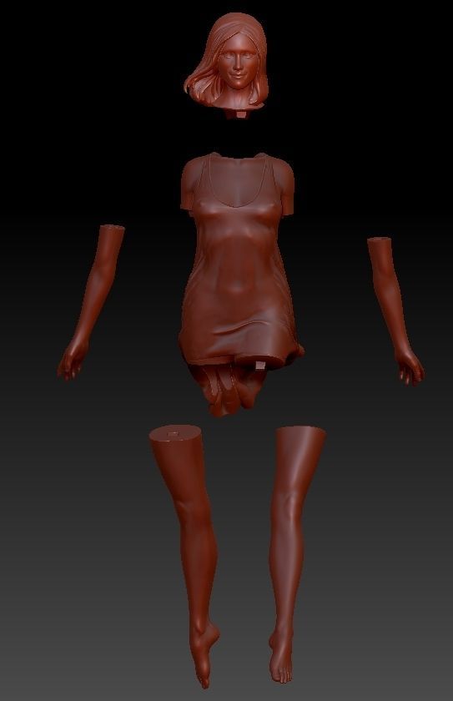453x701 pixels.
Task: Click the square connector peg under the skirt
Action: tap(260, 366)
